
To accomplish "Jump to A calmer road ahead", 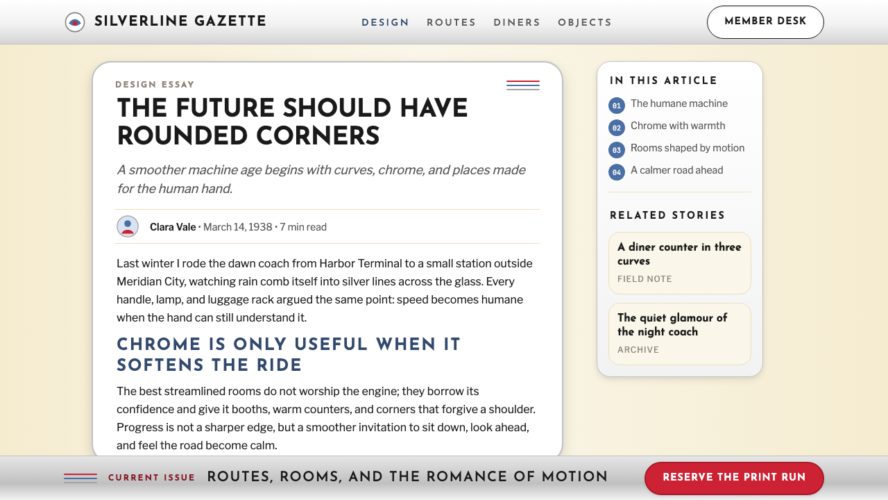I will coord(677,170).
